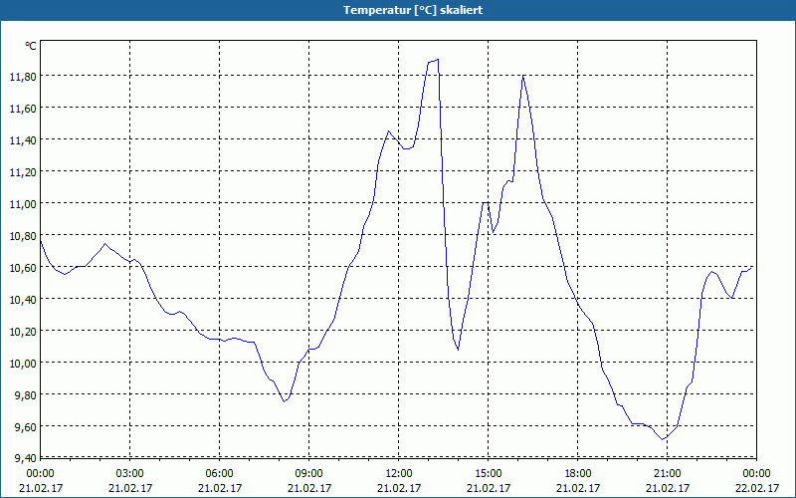The width and height of the screenshot is (796, 498).
Task: Select the 11,00 y-axis label
Action: click(x=23, y=204)
